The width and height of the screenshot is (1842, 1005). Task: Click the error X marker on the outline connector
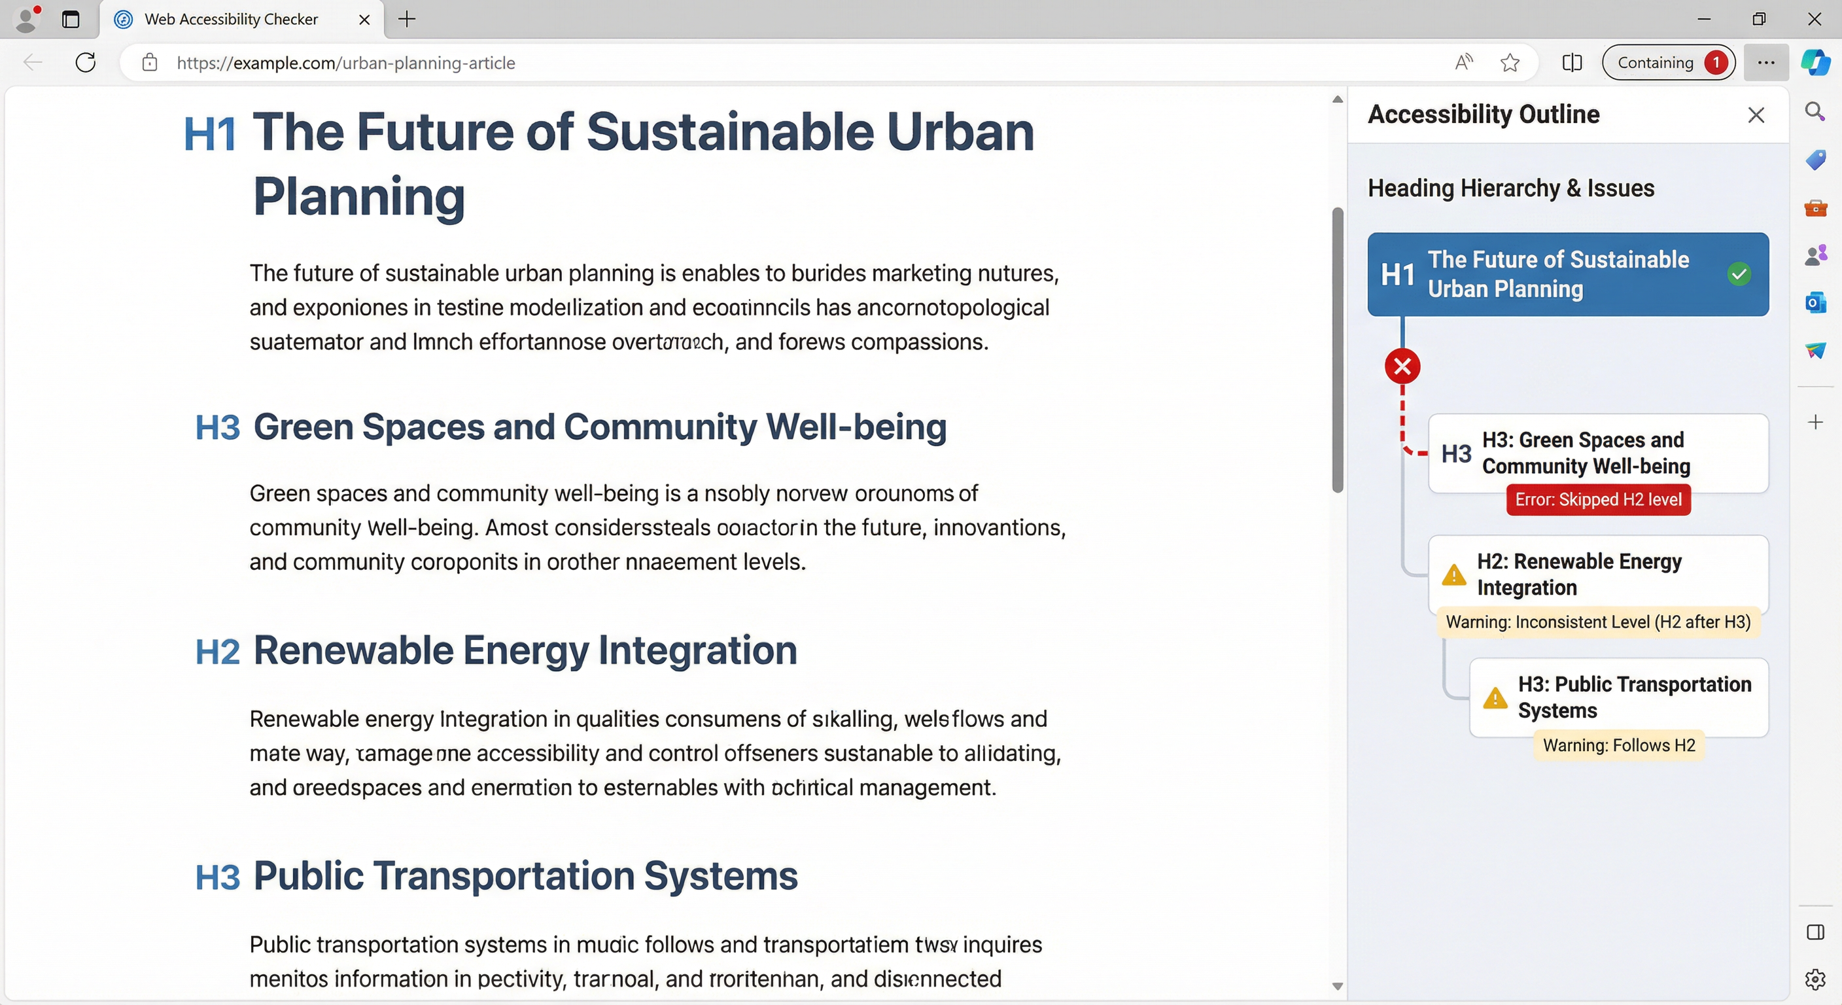[1402, 366]
